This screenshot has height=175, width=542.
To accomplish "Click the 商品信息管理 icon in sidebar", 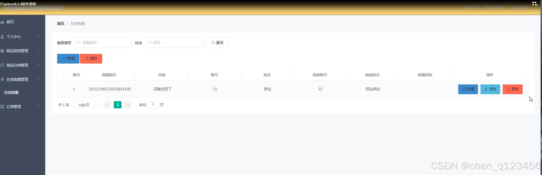I will [x=2, y=51].
